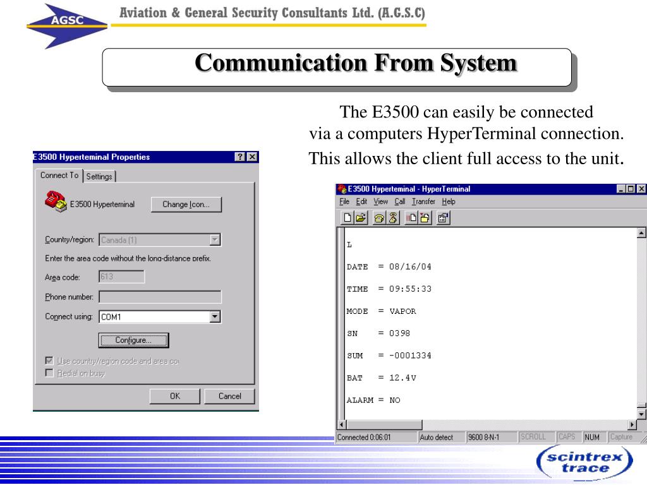Click the Change Icon... button
This screenshot has width=647, height=485.
pyautogui.click(x=186, y=204)
